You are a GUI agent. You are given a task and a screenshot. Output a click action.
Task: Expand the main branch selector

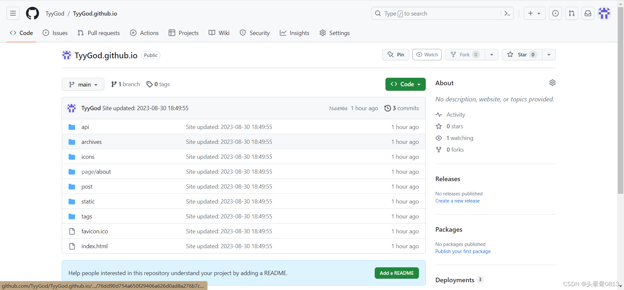[x=83, y=84]
